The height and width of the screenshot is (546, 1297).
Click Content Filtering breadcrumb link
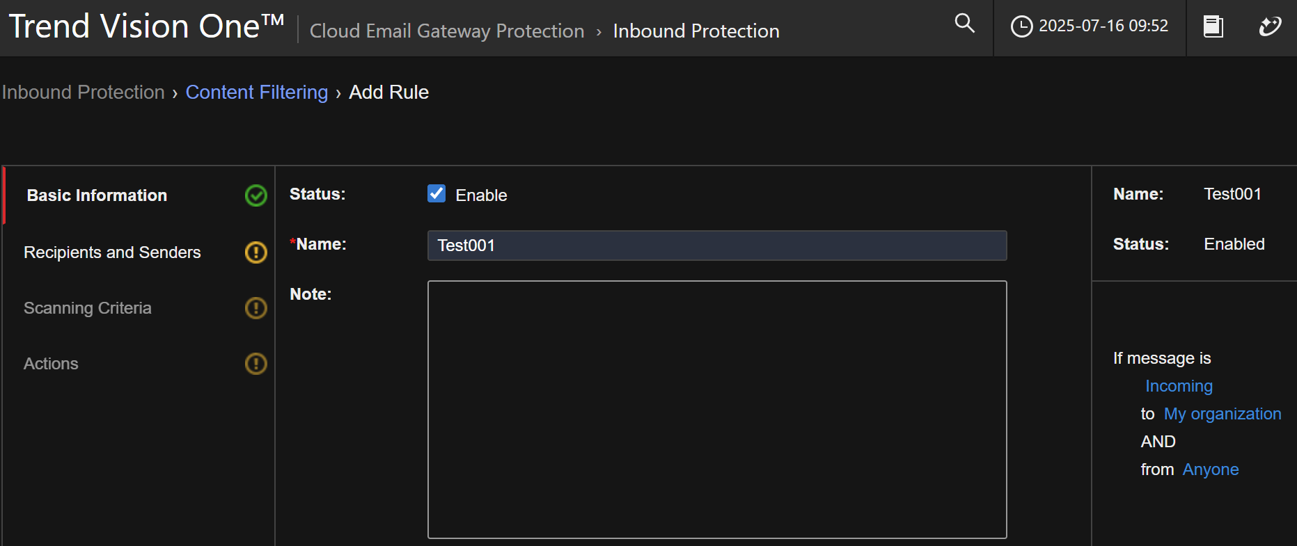(256, 93)
